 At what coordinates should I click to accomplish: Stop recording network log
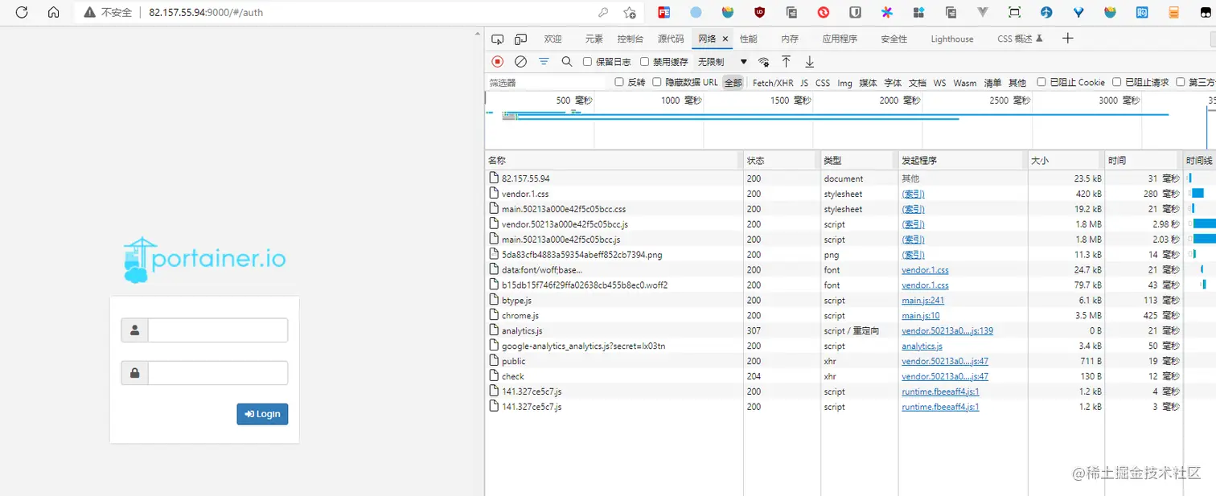pyautogui.click(x=498, y=61)
